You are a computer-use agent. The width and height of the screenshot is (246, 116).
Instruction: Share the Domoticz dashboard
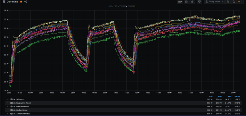pyautogui.click(x=26, y=2)
